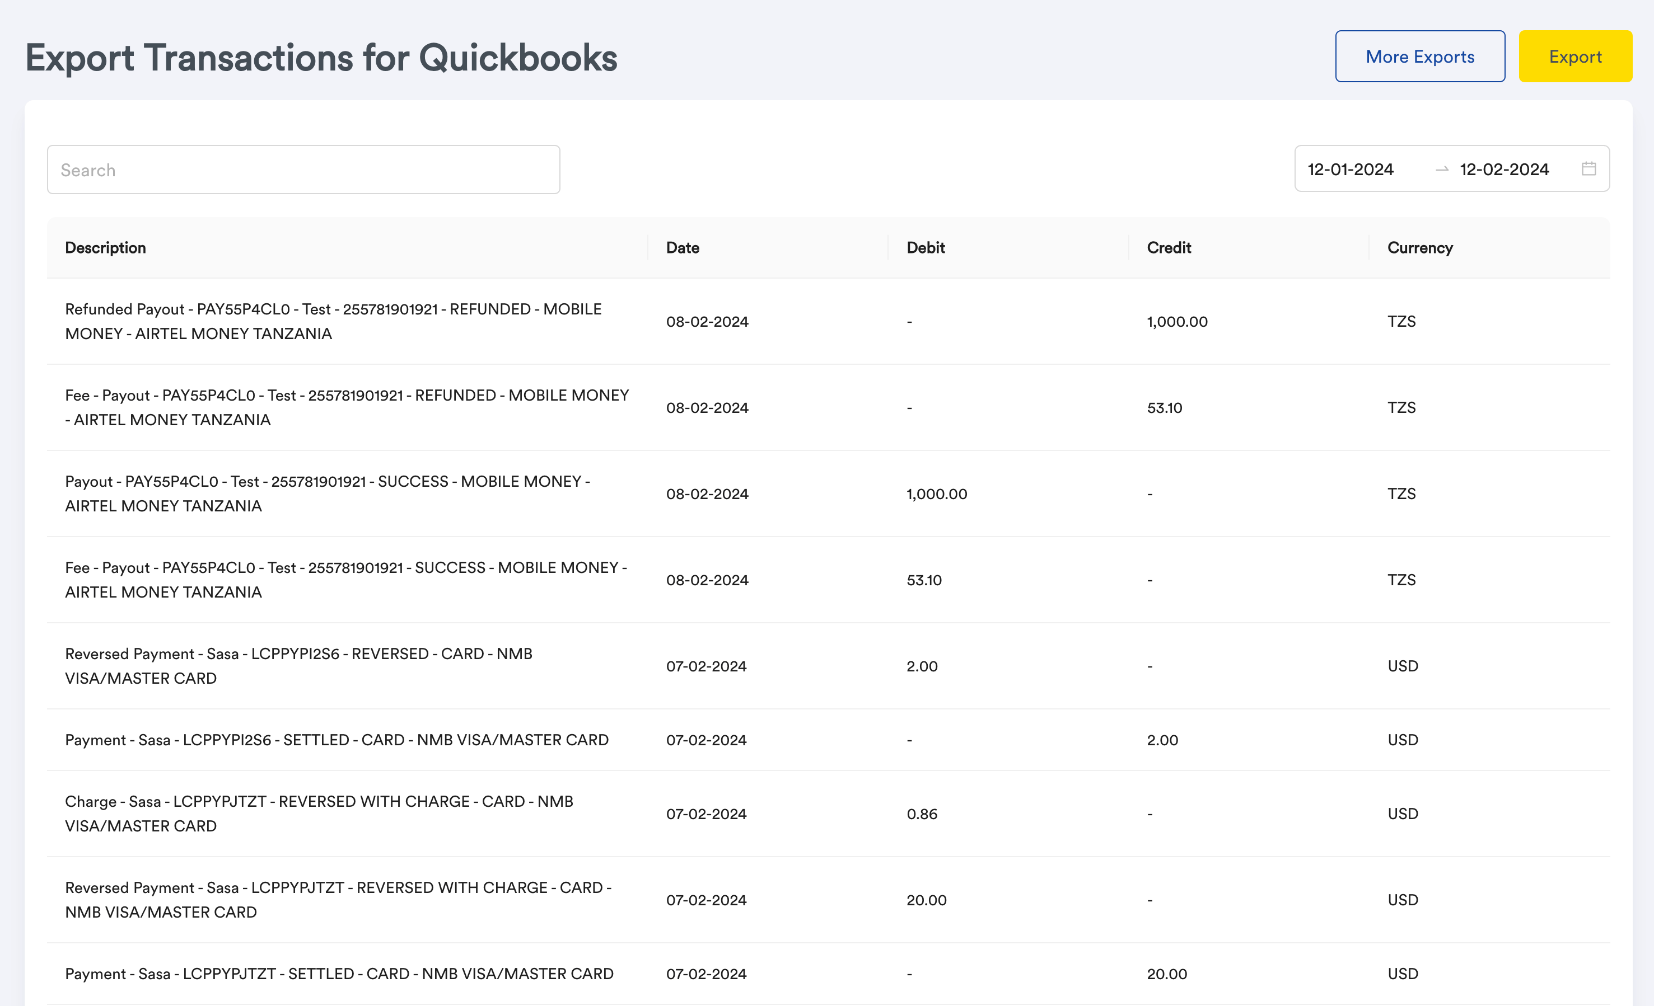Click TZS currency in Refunded Payout row
The width and height of the screenshot is (1654, 1006).
tap(1401, 321)
